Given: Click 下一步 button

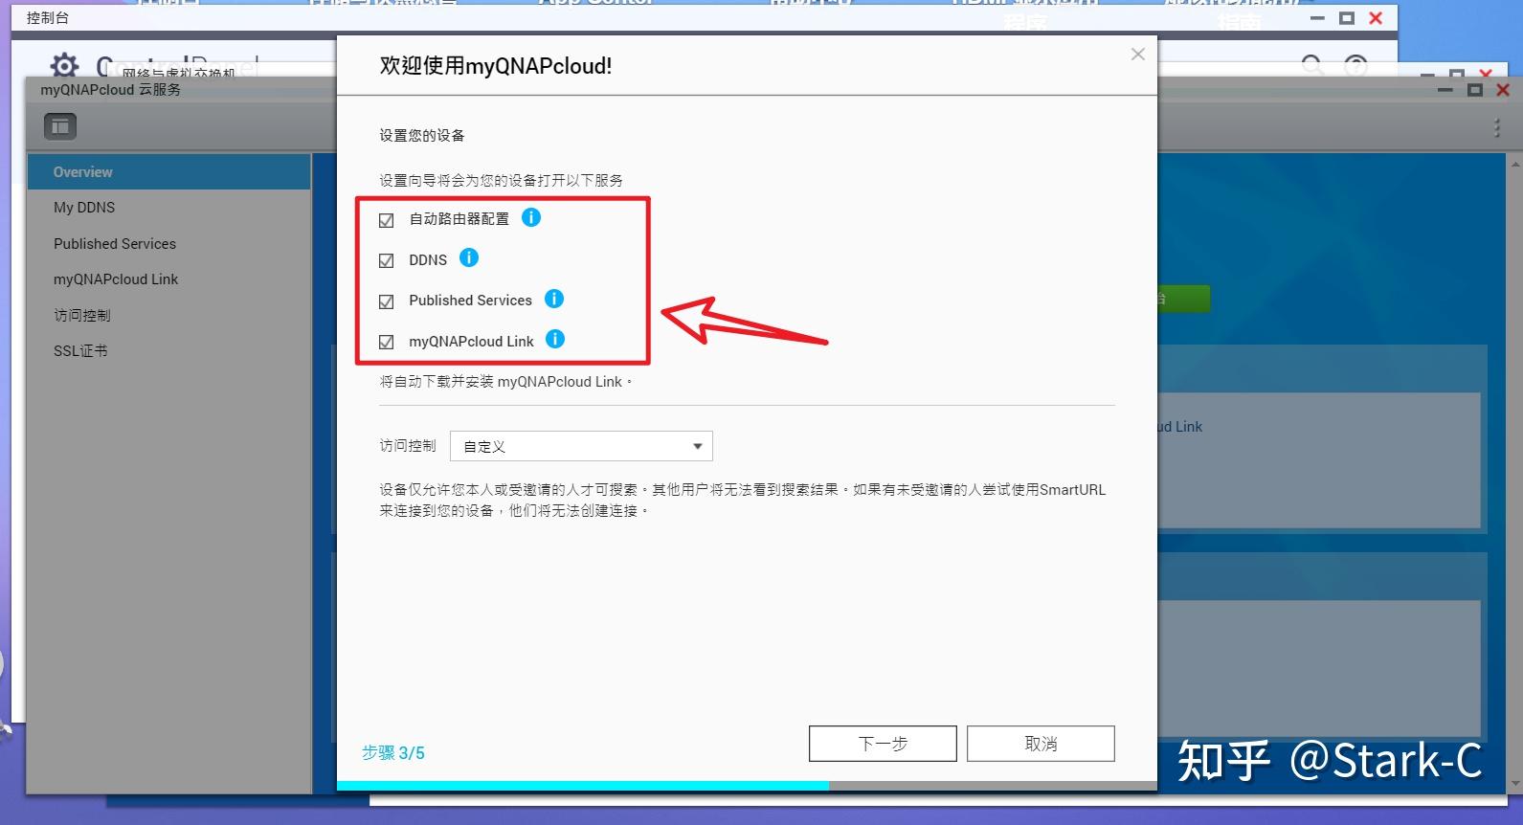Looking at the screenshot, I should click(x=883, y=744).
